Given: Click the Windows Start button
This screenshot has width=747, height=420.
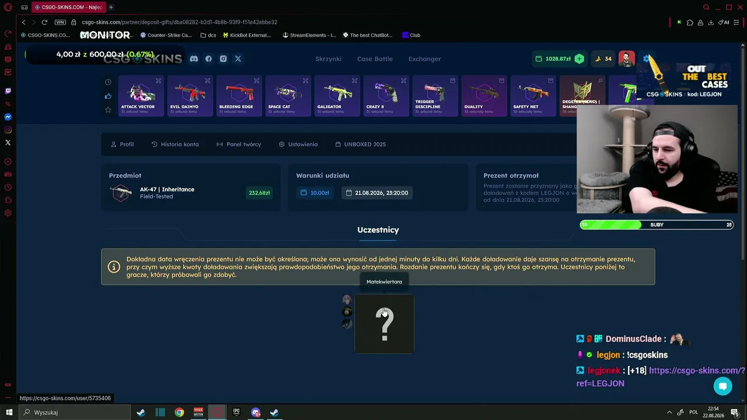Looking at the screenshot, I should click(9, 412).
